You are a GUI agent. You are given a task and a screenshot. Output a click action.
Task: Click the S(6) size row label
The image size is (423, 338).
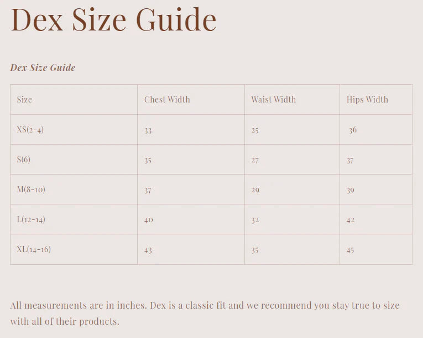(x=23, y=160)
